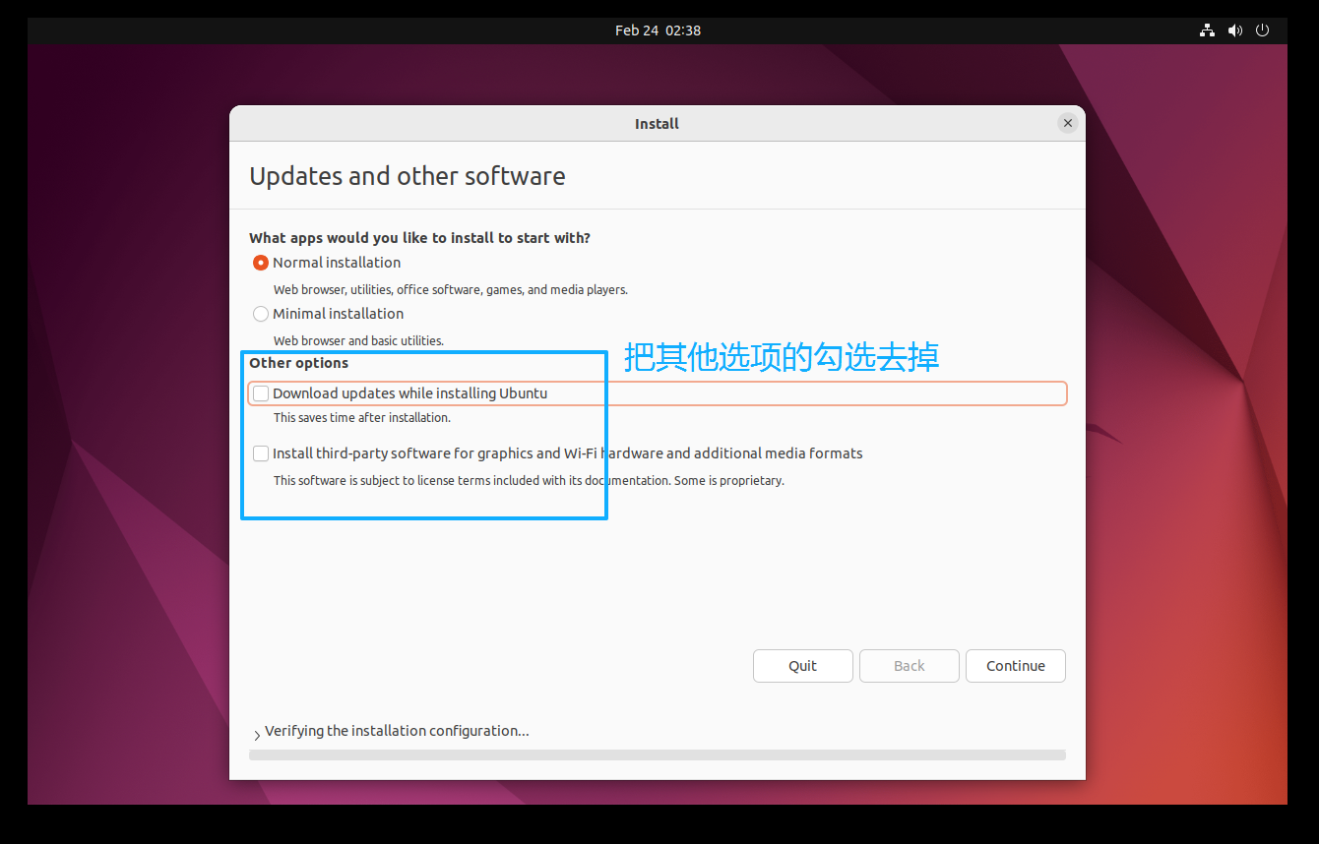Click the Install window title bar
Screen dimensions: 1319x844
tap(658, 124)
